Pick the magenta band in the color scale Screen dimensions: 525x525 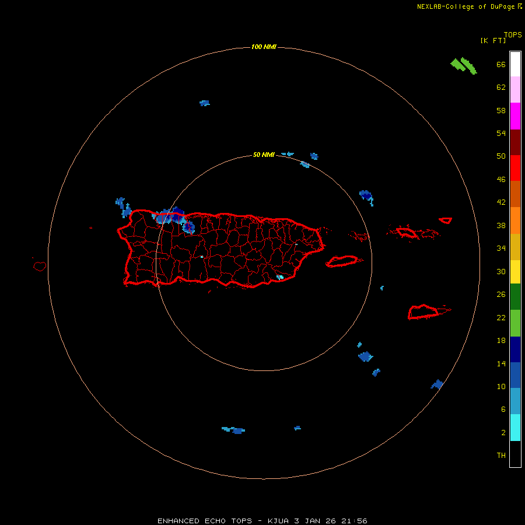[515, 116]
